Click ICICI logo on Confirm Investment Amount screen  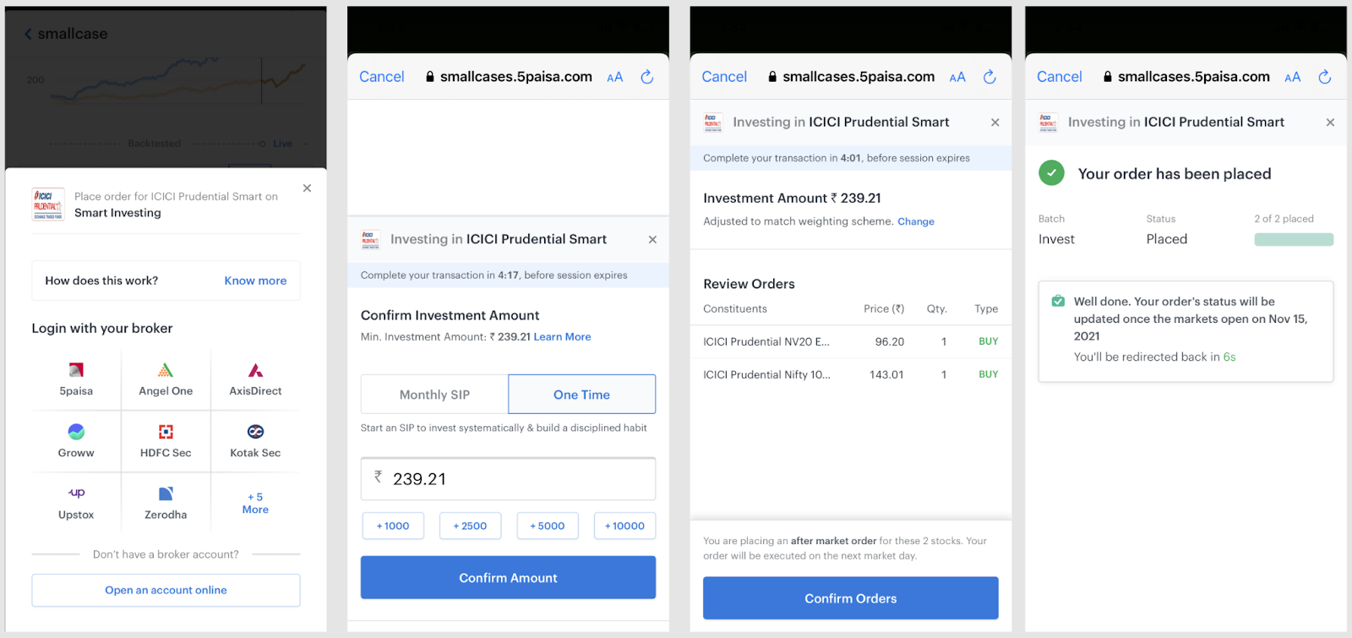tap(370, 240)
